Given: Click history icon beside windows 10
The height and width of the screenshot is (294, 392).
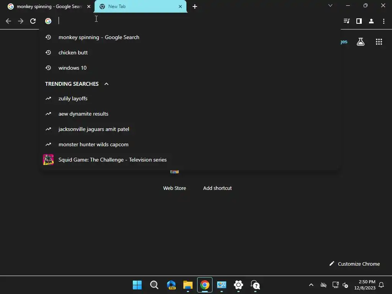Looking at the screenshot, I should pos(48,68).
